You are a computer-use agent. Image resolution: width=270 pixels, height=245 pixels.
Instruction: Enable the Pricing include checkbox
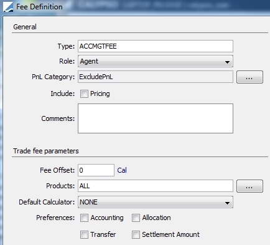[84, 94]
